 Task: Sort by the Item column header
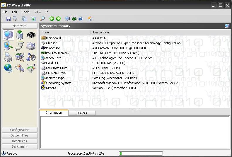(65, 32)
